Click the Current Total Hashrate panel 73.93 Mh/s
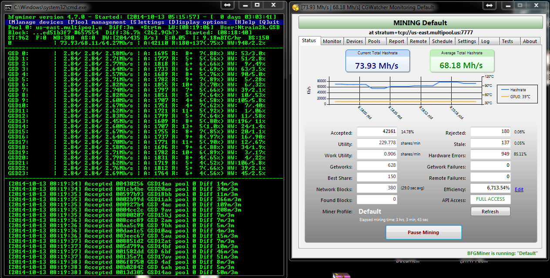Image resolution: width=550 pixels, height=278 pixels. pos(378,61)
